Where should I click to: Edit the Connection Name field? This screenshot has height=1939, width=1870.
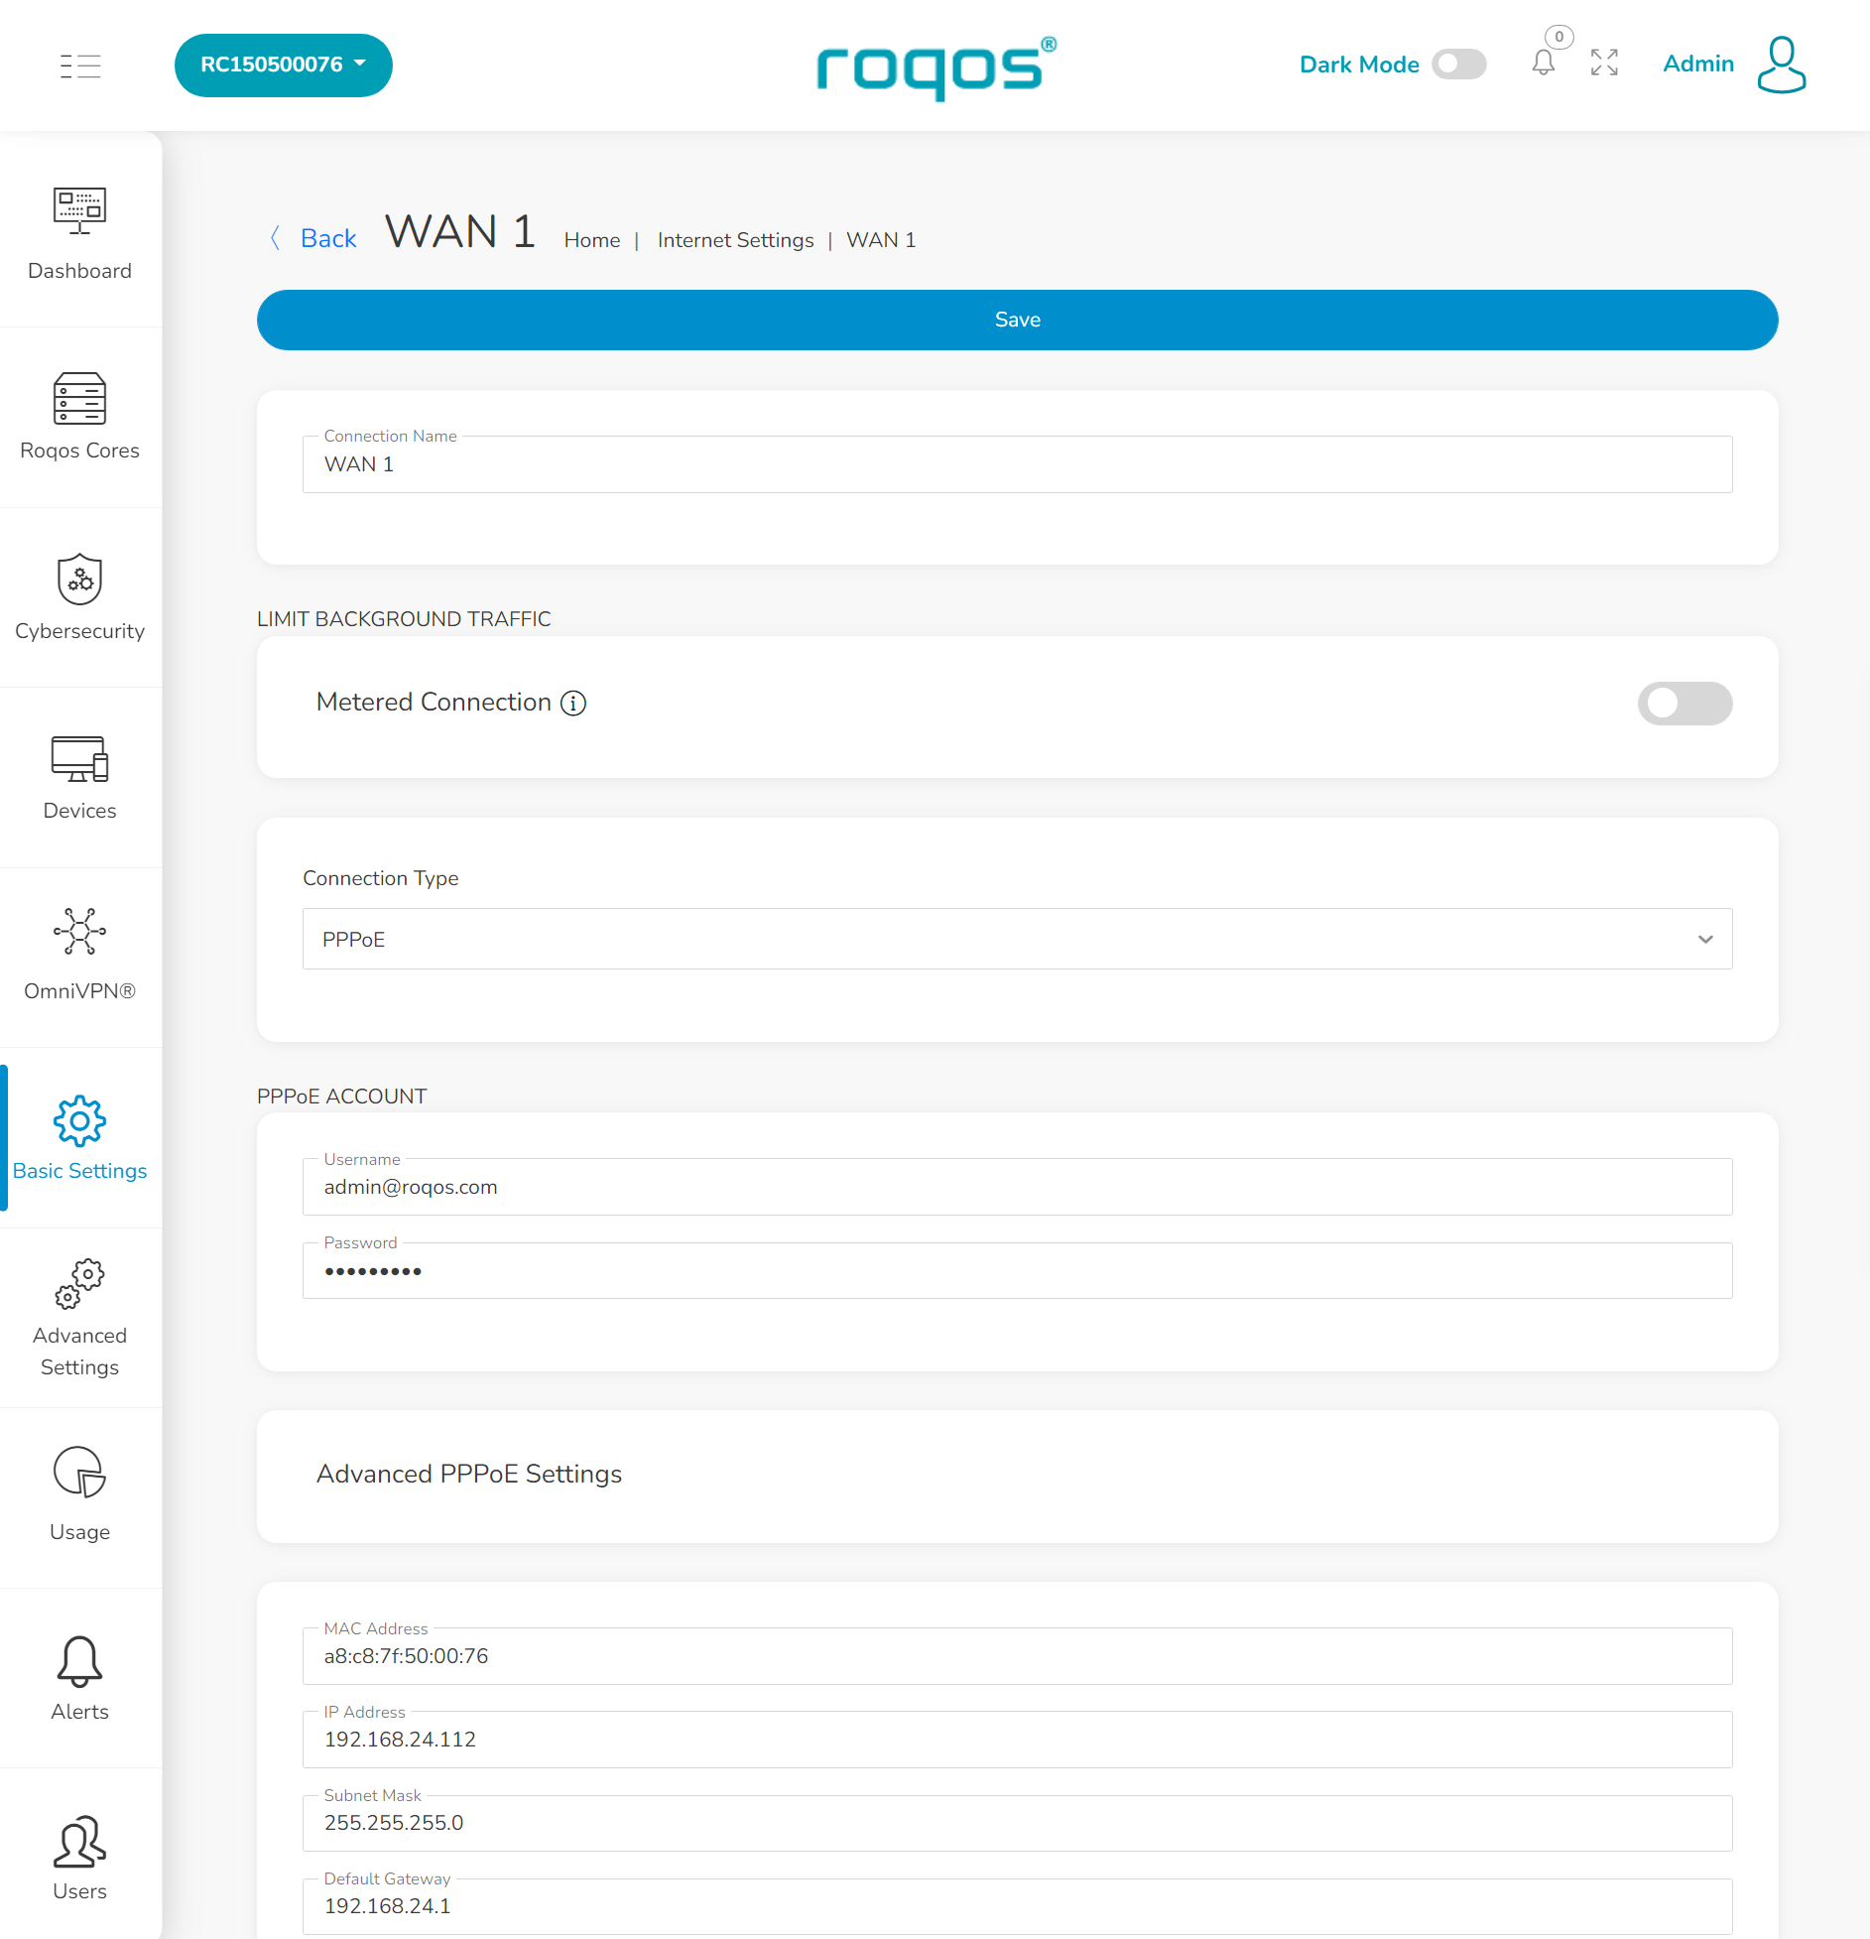(1017, 463)
